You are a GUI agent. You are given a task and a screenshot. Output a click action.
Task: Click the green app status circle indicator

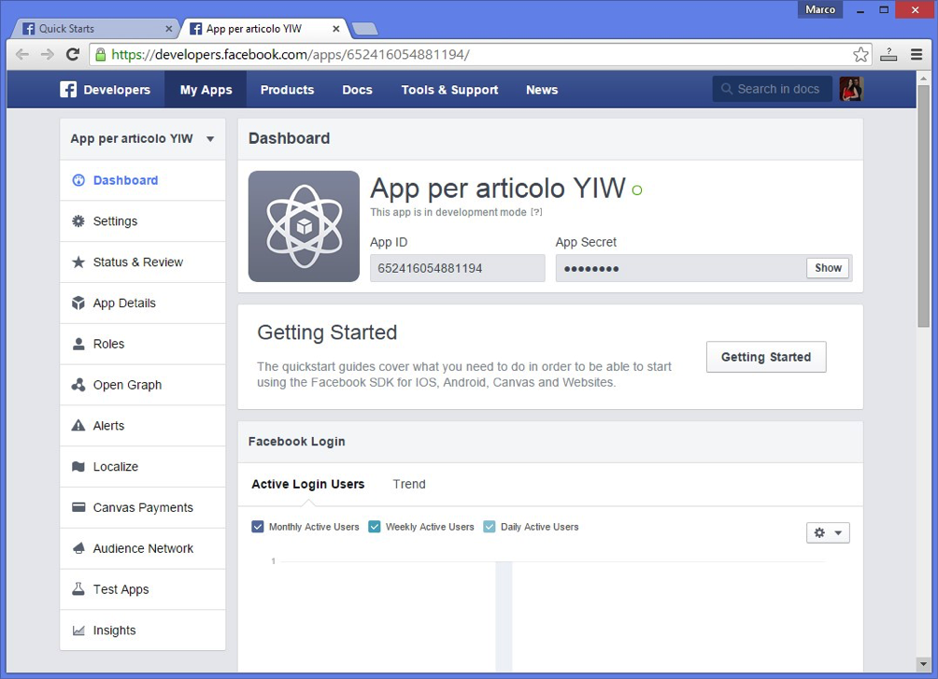(x=637, y=191)
